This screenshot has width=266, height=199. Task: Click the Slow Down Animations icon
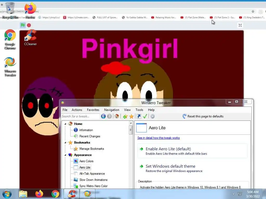(76, 180)
